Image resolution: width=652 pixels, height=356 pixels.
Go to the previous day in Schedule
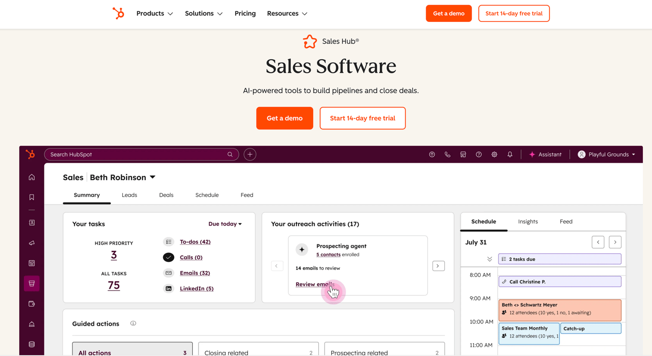(598, 242)
